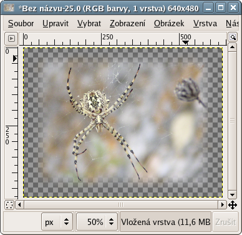The width and height of the screenshot is (242, 235).
Task: Click status text 'Vložená vrstva'
Action: coord(148,222)
